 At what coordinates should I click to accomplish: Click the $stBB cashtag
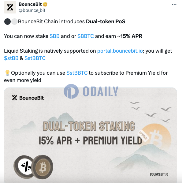(x=11, y=58)
